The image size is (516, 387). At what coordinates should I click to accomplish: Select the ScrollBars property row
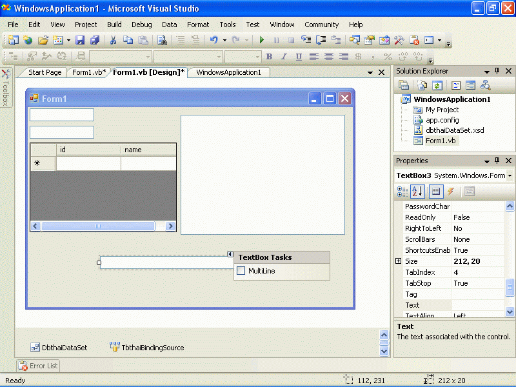pyautogui.click(x=454, y=239)
